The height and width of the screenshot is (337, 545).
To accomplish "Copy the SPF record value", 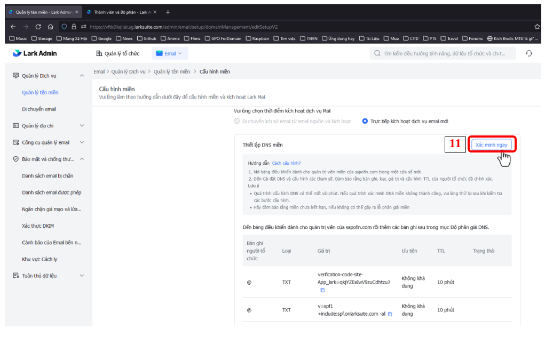I will [390, 314].
